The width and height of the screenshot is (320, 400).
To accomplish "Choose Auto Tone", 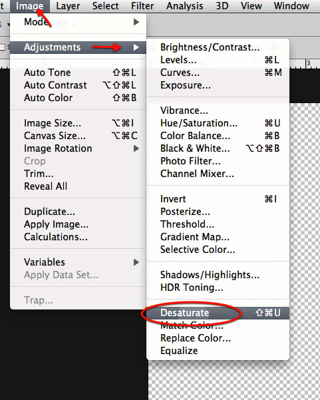I will [x=78, y=73].
